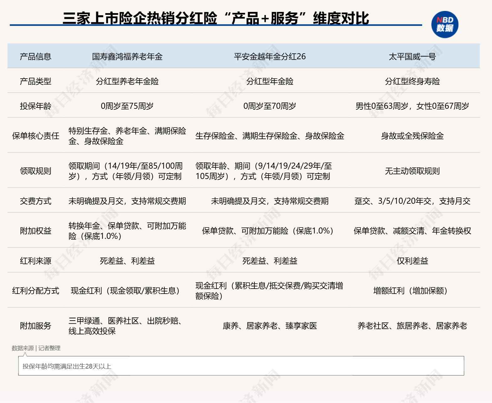Screen dimensions: 492x403
Task: Click the 附加权益 row label
Action: click(35, 231)
